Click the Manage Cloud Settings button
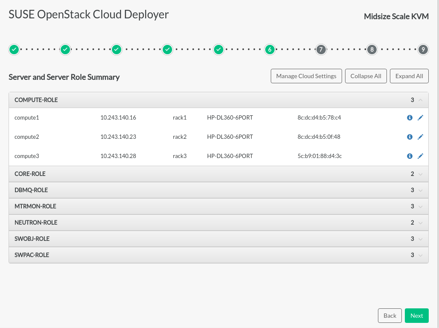 pyautogui.click(x=306, y=76)
